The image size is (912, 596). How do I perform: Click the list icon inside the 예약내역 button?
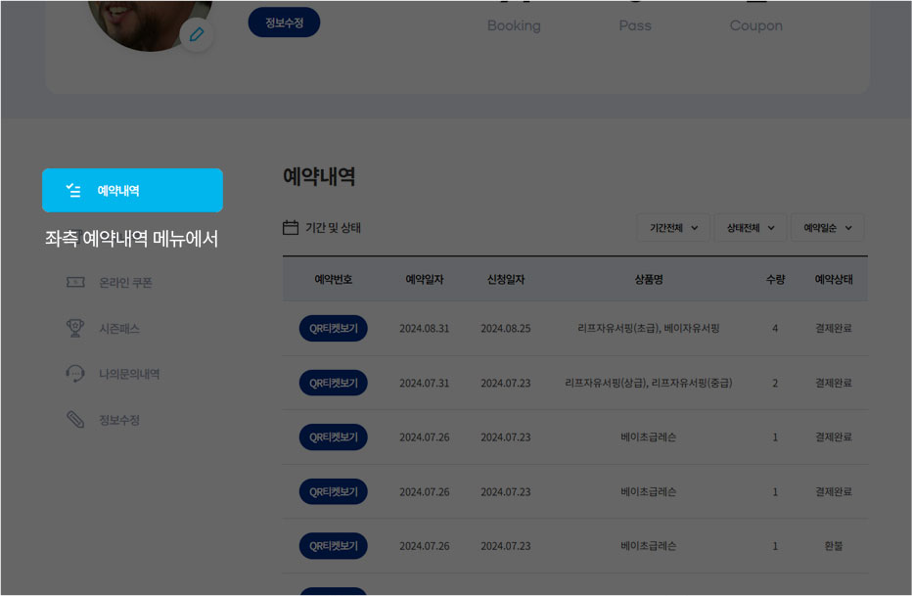74,191
